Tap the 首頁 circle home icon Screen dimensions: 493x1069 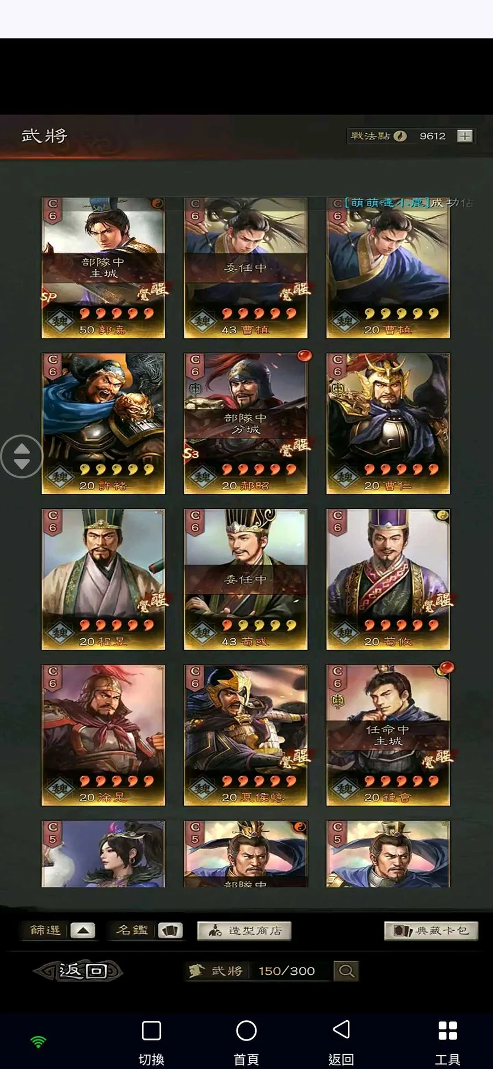pyautogui.click(x=246, y=1031)
